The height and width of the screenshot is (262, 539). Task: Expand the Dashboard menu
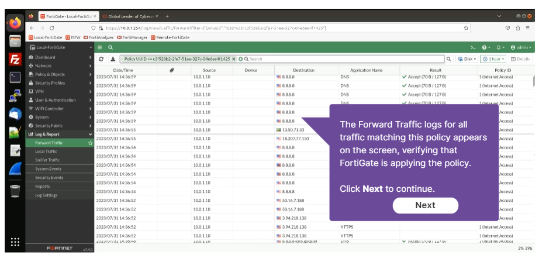[60, 57]
